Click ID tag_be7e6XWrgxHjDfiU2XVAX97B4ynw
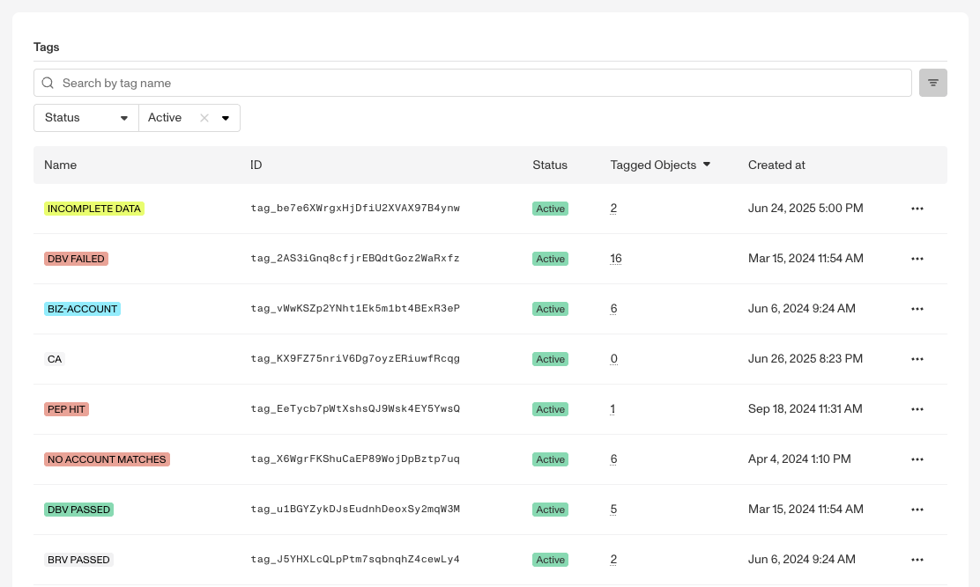 click(x=355, y=209)
